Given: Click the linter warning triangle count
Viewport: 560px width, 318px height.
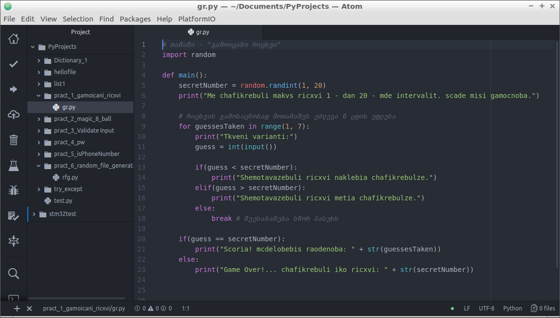Looking at the screenshot, I should point(153,308).
